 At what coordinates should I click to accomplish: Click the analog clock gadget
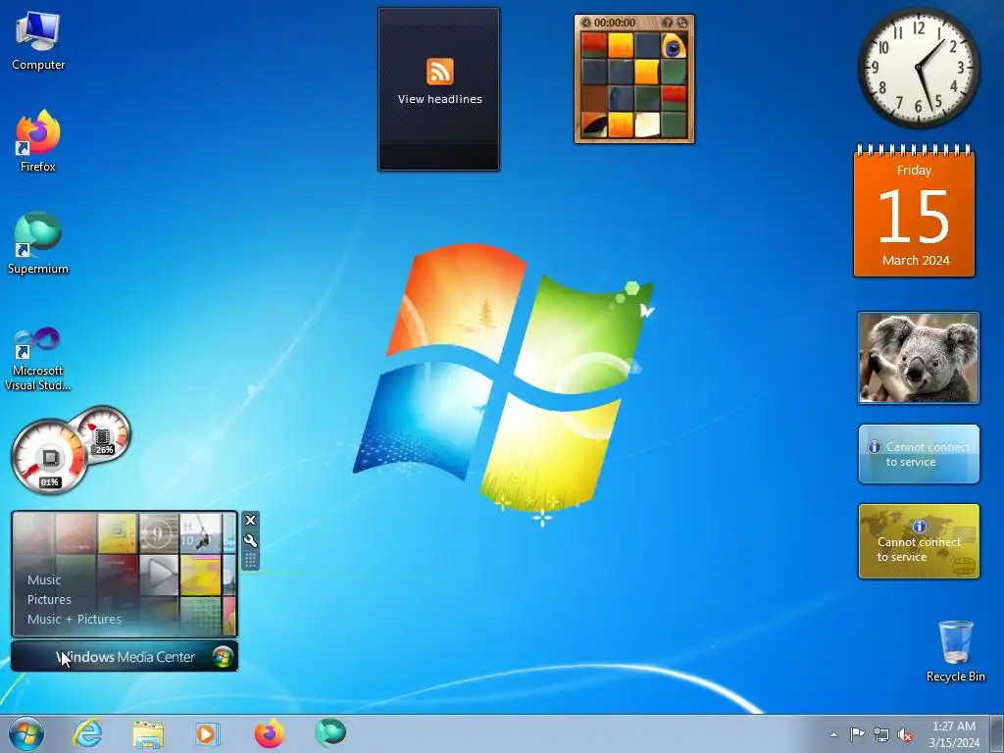(x=918, y=68)
